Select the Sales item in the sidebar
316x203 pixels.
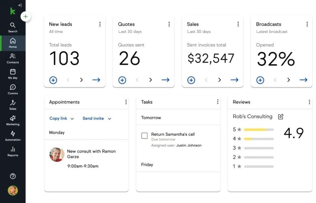(13, 105)
